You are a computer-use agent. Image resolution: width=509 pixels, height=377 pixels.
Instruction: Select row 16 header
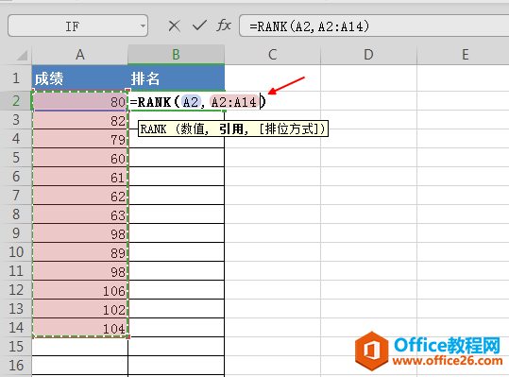[x=16, y=366]
